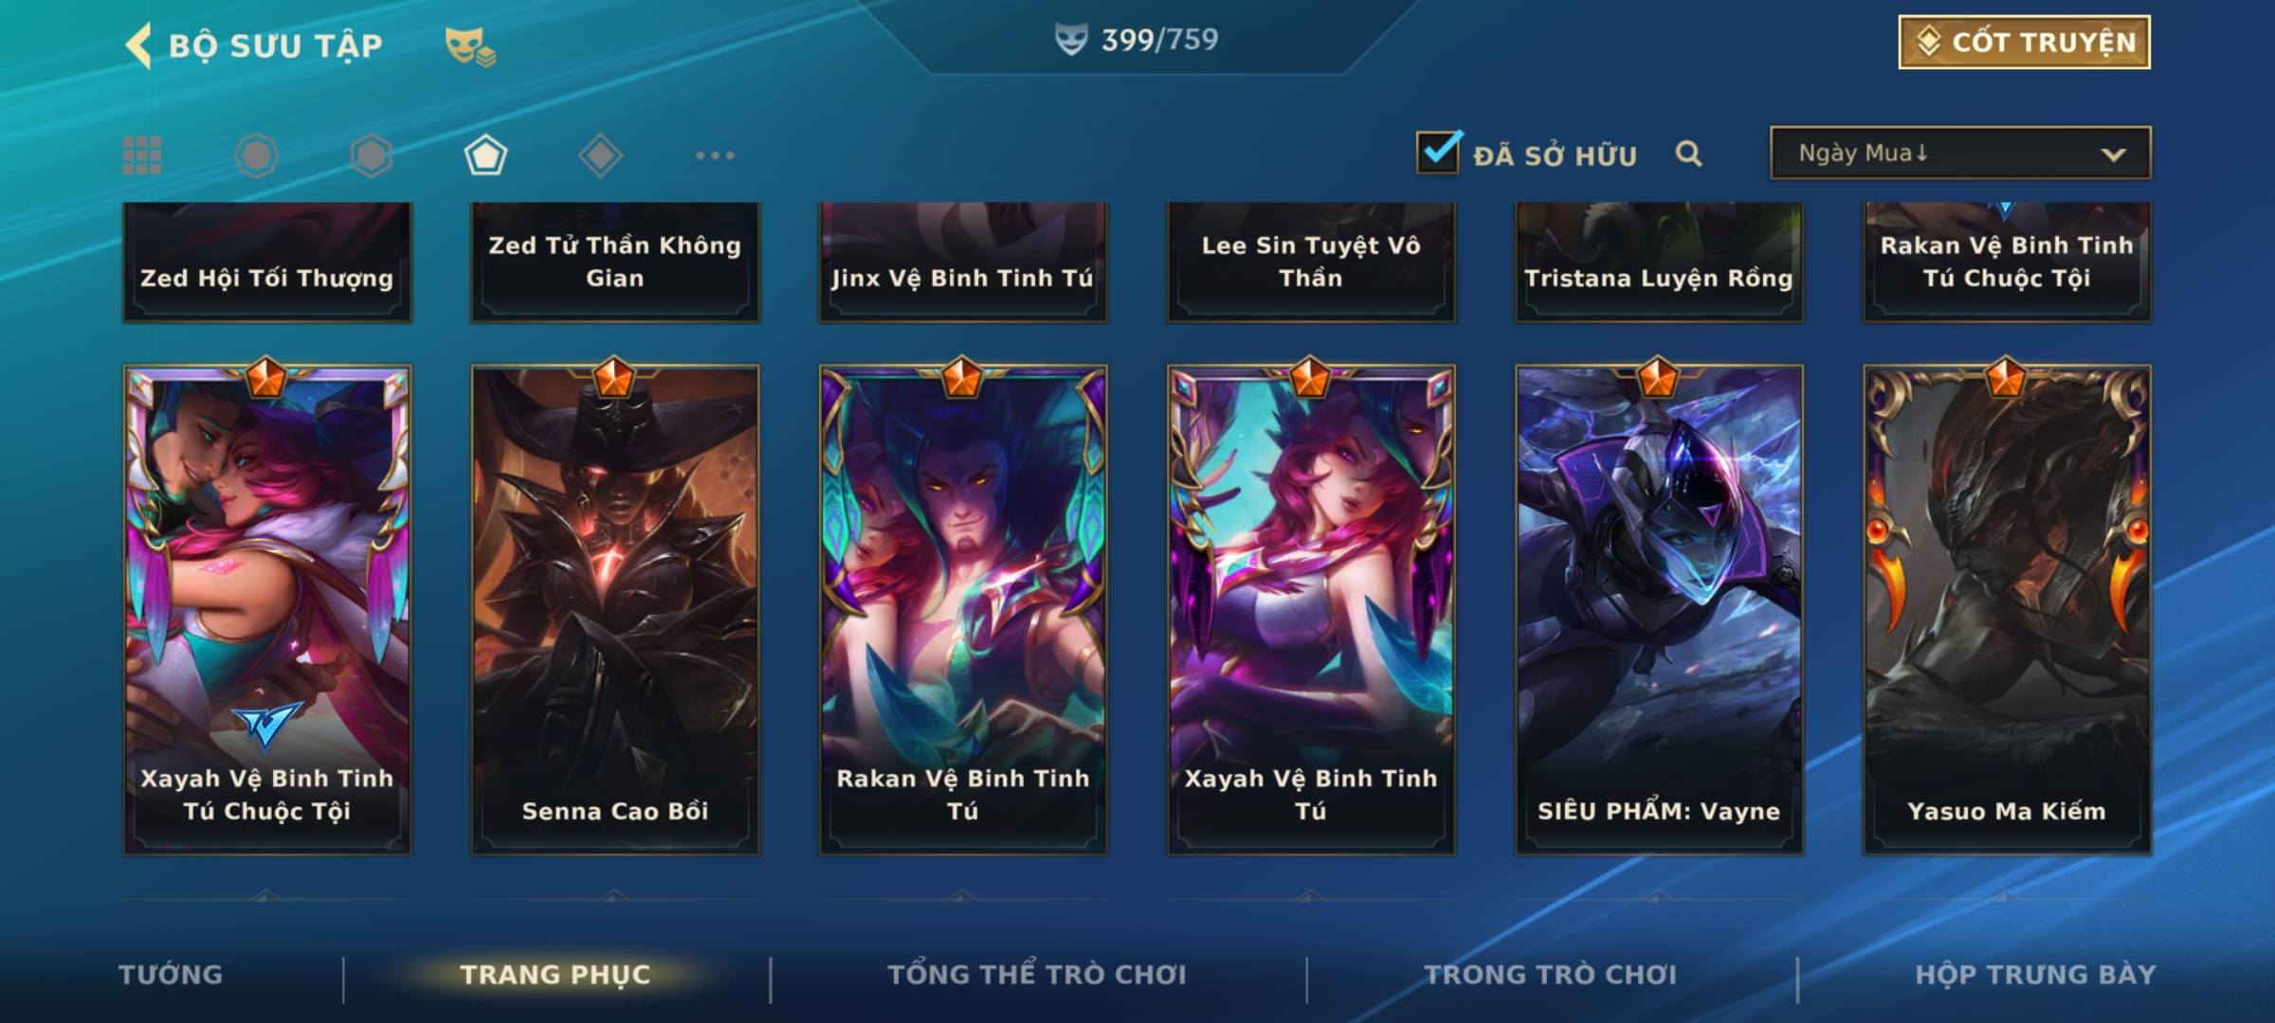This screenshot has height=1023, width=2275.
Task: Click the Cốt Truyện button
Action: pos(2024,43)
